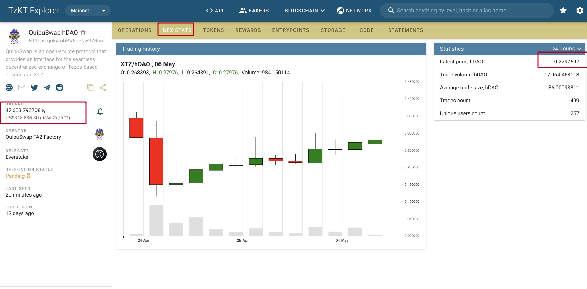
Task: Open the Network page
Action: point(354,11)
